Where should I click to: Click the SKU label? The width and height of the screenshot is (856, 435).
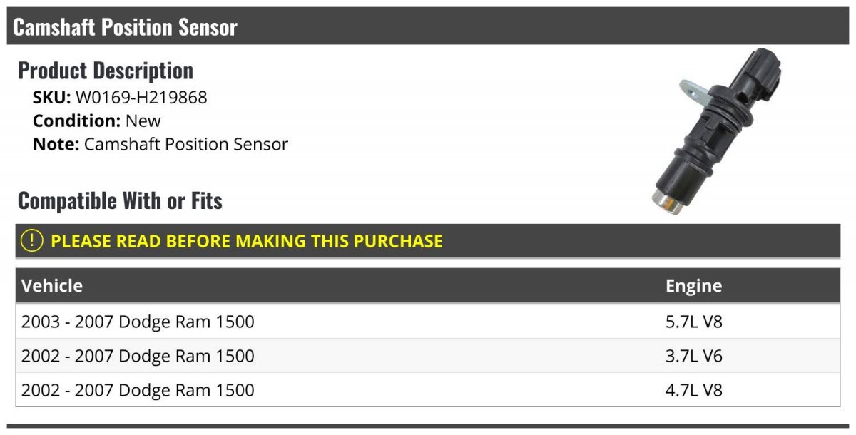pos(52,98)
